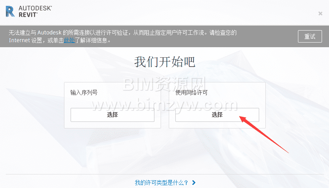This screenshot has width=329, height=188.
Task: Click the connection error message text
Action: point(123,36)
